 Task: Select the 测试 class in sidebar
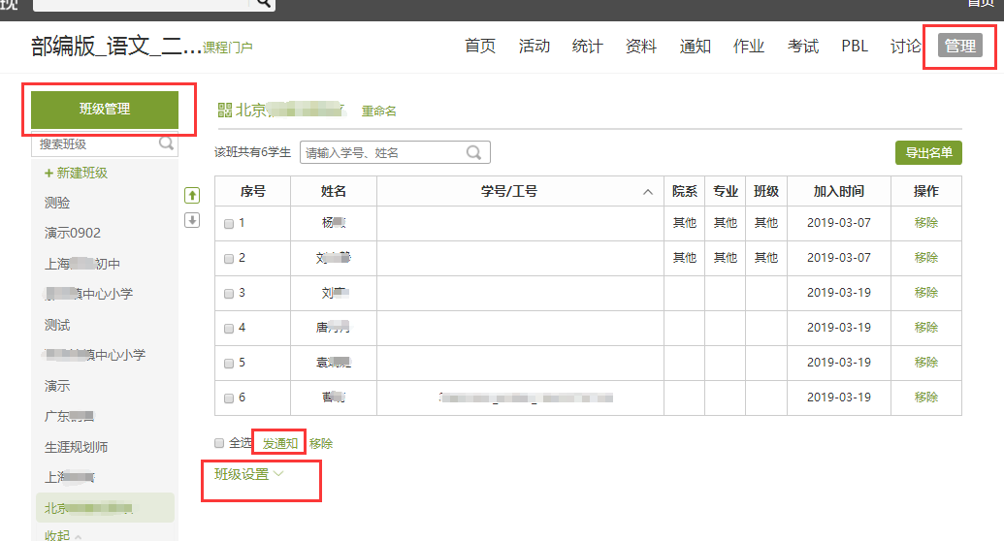point(57,325)
